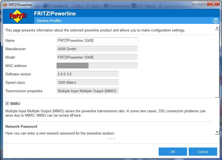Click the Device Profile heading
This screenshot has width=222, height=160.
[x=49, y=21]
